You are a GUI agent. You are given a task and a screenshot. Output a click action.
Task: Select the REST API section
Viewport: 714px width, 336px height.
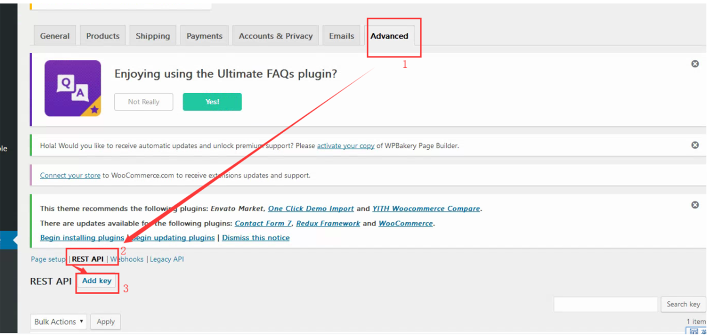pyautogui.click(x=88, y=259)
